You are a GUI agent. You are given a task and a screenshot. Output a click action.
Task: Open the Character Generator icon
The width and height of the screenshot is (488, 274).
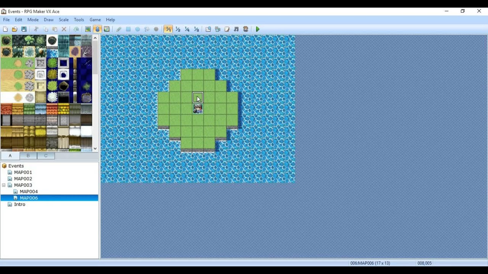pyautogui.click(x=246, y=29)
